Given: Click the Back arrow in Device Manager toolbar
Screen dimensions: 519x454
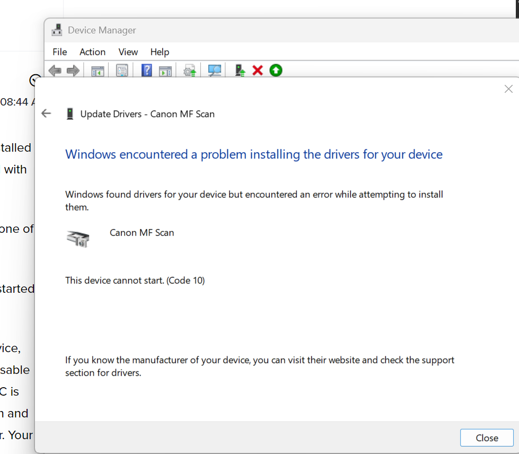Looking at the screenshot, I should pyautogui.click(x=55, y=70).
